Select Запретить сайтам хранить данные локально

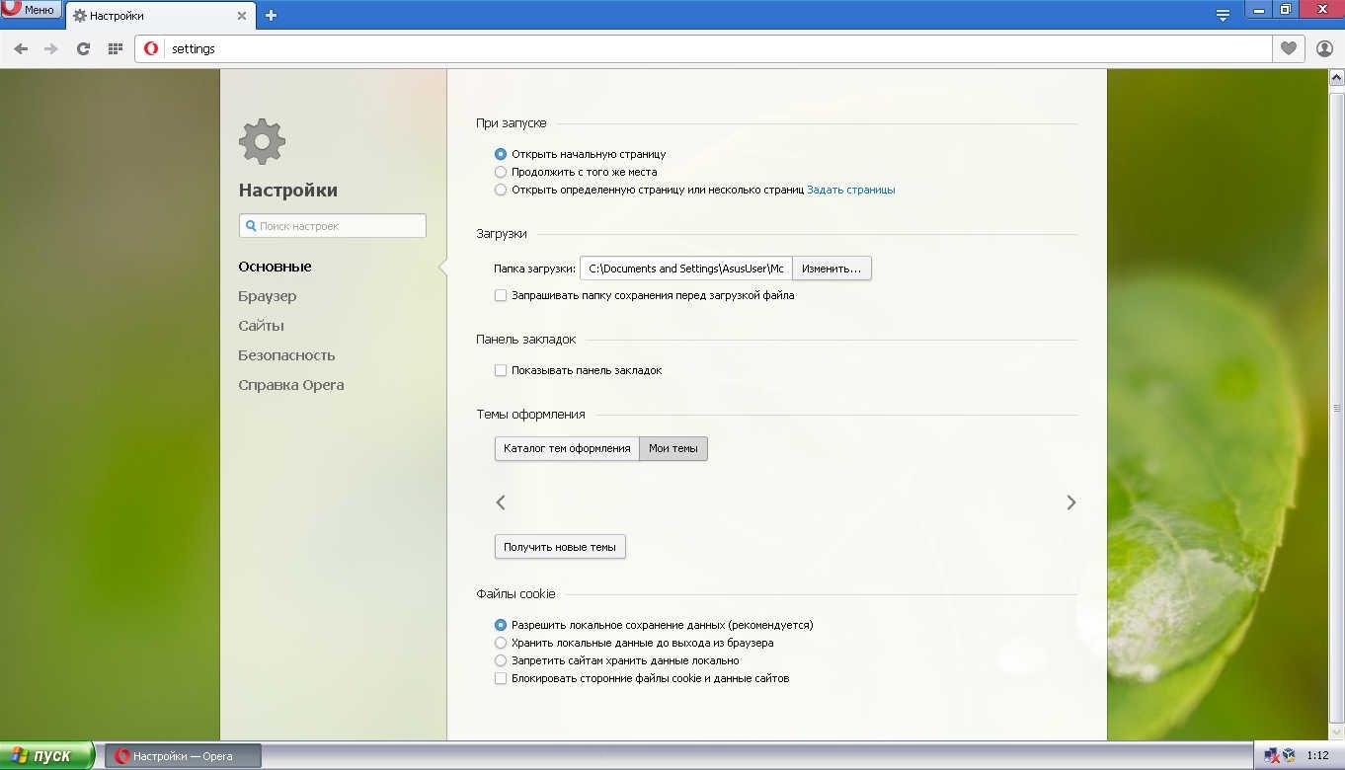[501, 660]
